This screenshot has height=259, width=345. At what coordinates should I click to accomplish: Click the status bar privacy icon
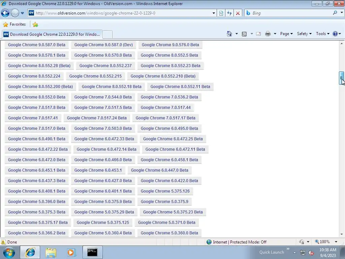pos(302,242)
